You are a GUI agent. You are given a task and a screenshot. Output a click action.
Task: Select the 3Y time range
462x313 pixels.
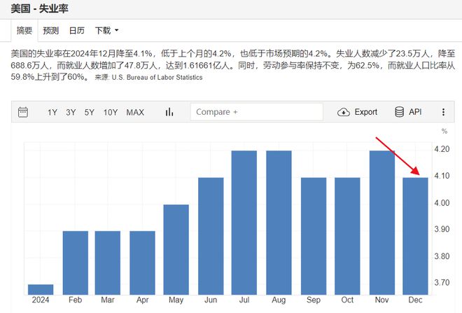[x=71, y=112]
